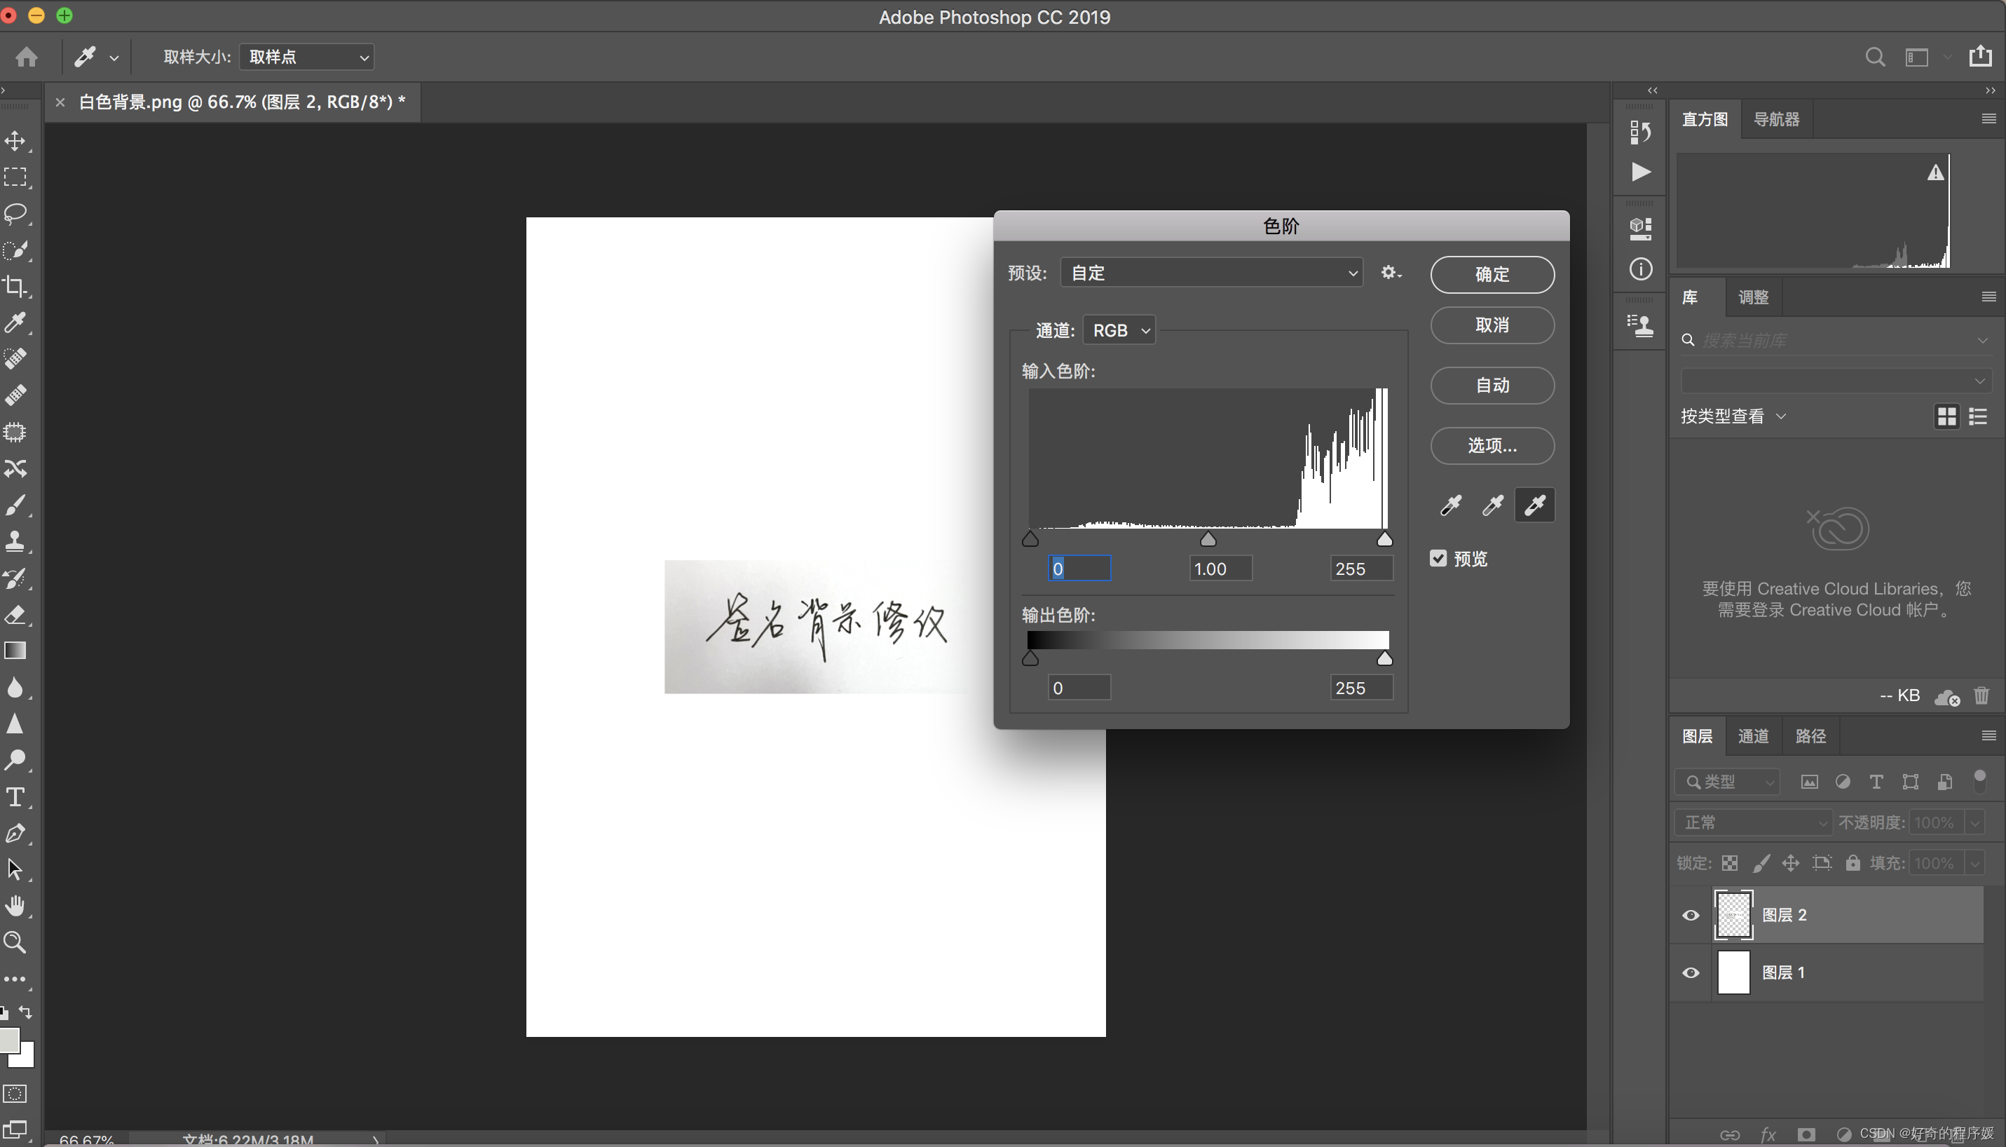The width and height of the screenshot is (2006, 1147).
Task: Toggle visibility of 图层 1 layer
Action: pos(1690,972)
